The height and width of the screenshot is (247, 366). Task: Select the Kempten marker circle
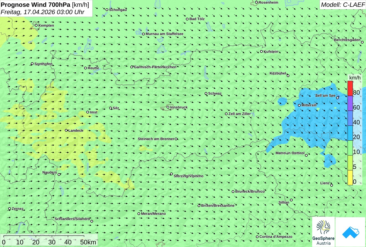pos(36,25)
